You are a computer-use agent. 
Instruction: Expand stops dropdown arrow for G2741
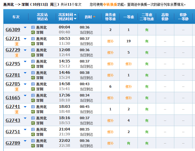coord(25,107)
